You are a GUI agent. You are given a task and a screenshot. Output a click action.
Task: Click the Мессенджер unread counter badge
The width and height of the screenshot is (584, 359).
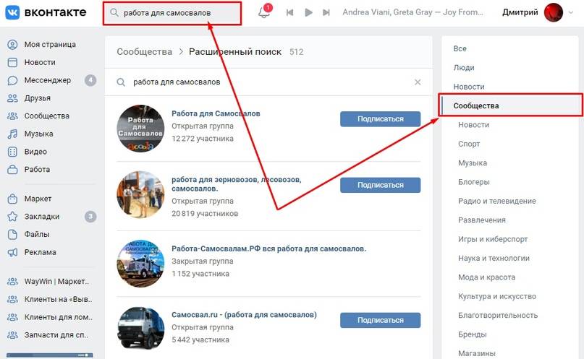[x=90, y=80]
